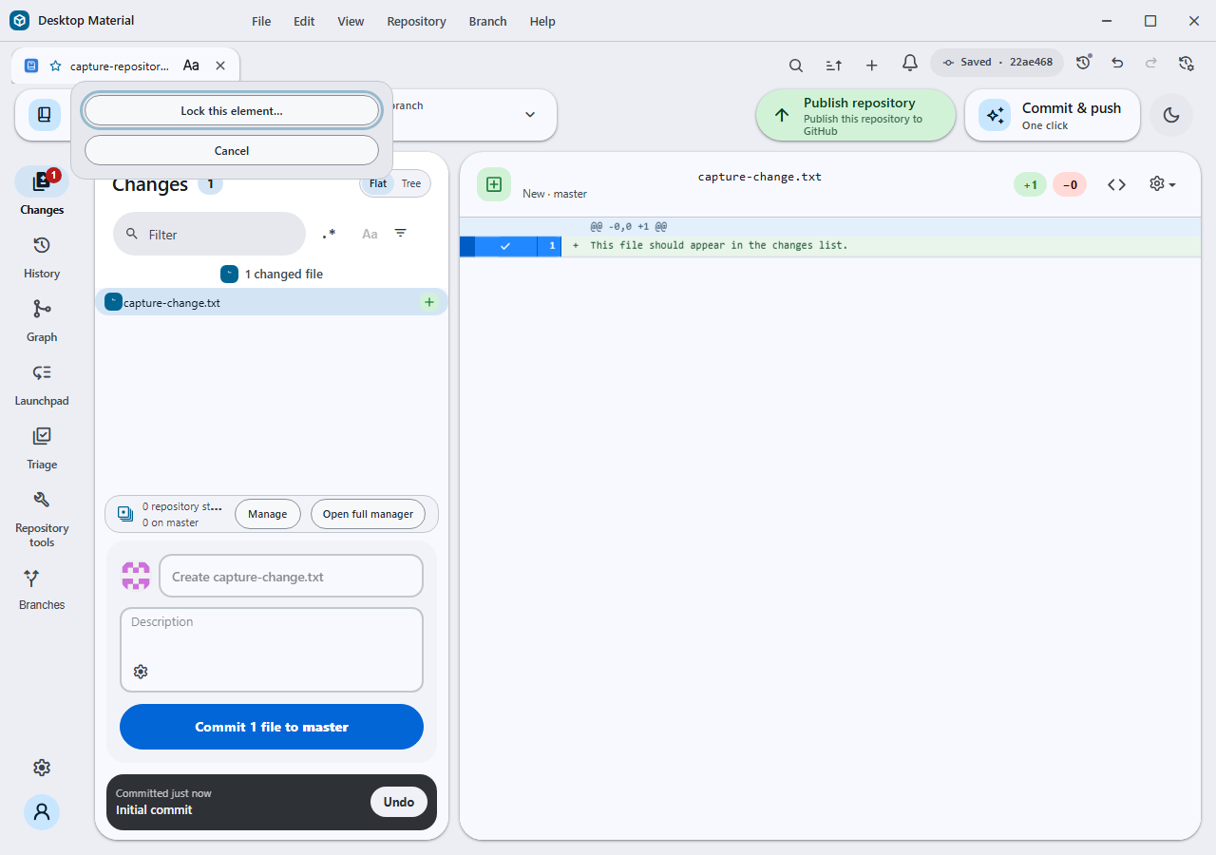Open the history settings icon at top right
The height and width of the screenshot is (855, 1216).
click(1186, 63)
